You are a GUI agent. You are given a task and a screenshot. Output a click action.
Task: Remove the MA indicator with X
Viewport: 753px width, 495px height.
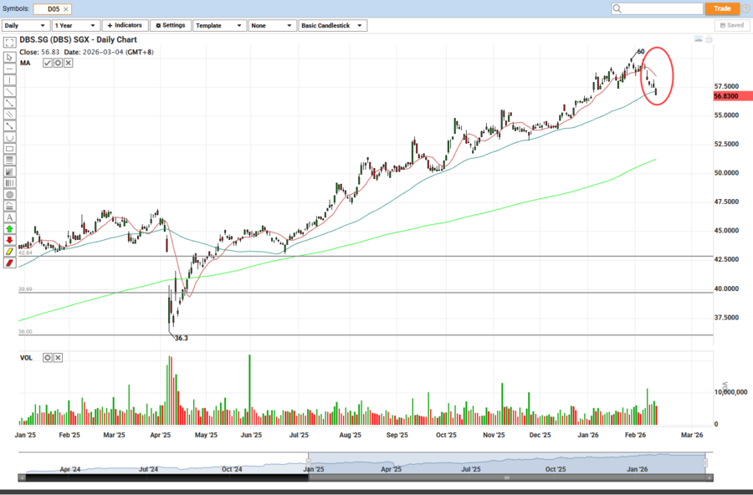(x=68, y=63)
